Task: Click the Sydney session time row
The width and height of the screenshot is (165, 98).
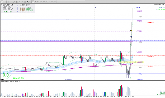Action: tap(25, 5)
